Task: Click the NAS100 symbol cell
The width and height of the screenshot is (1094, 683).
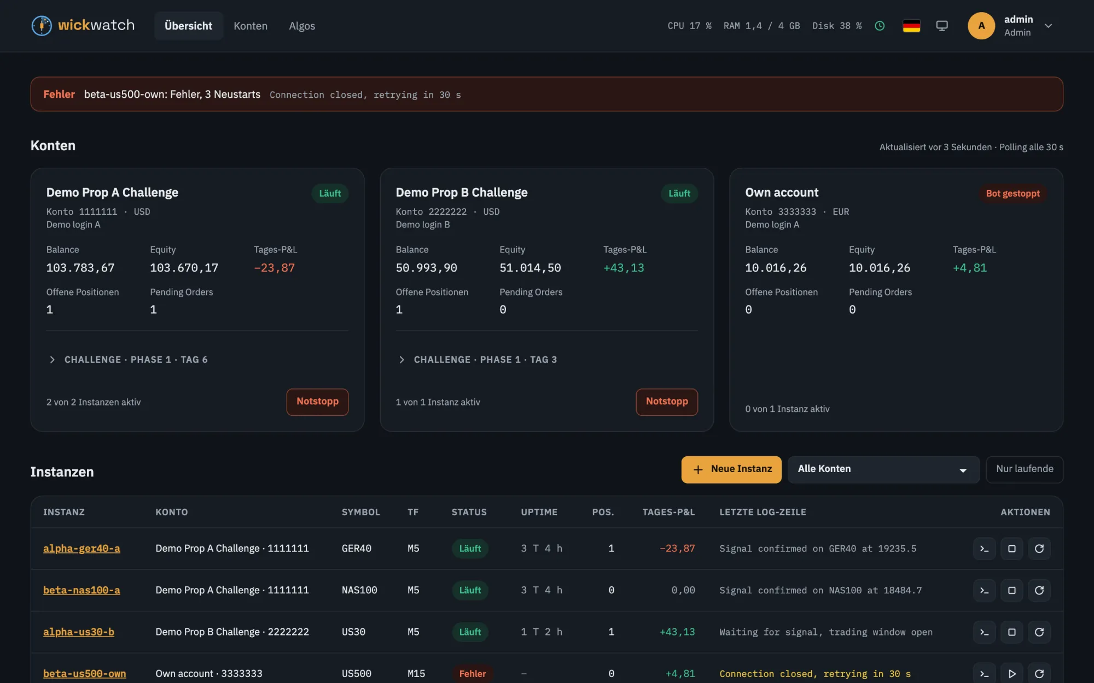Action: 359,590
